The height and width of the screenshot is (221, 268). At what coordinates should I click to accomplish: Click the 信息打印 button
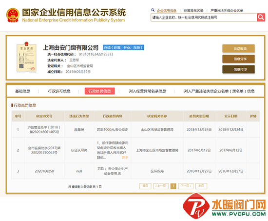point(238,69)
